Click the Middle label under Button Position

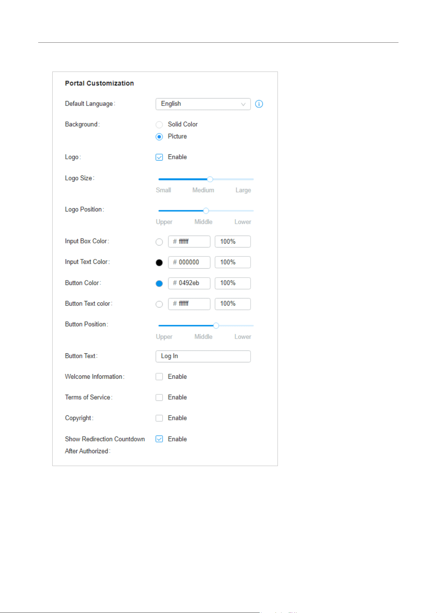[x=203, y=337]
